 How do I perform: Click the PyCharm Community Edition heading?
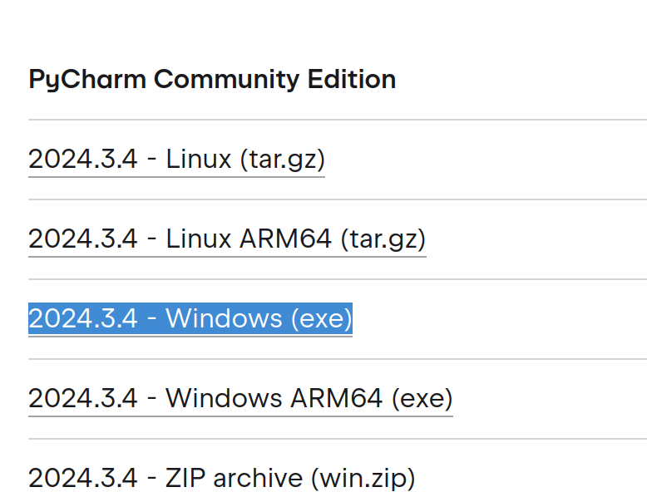[x=212, y=80]
